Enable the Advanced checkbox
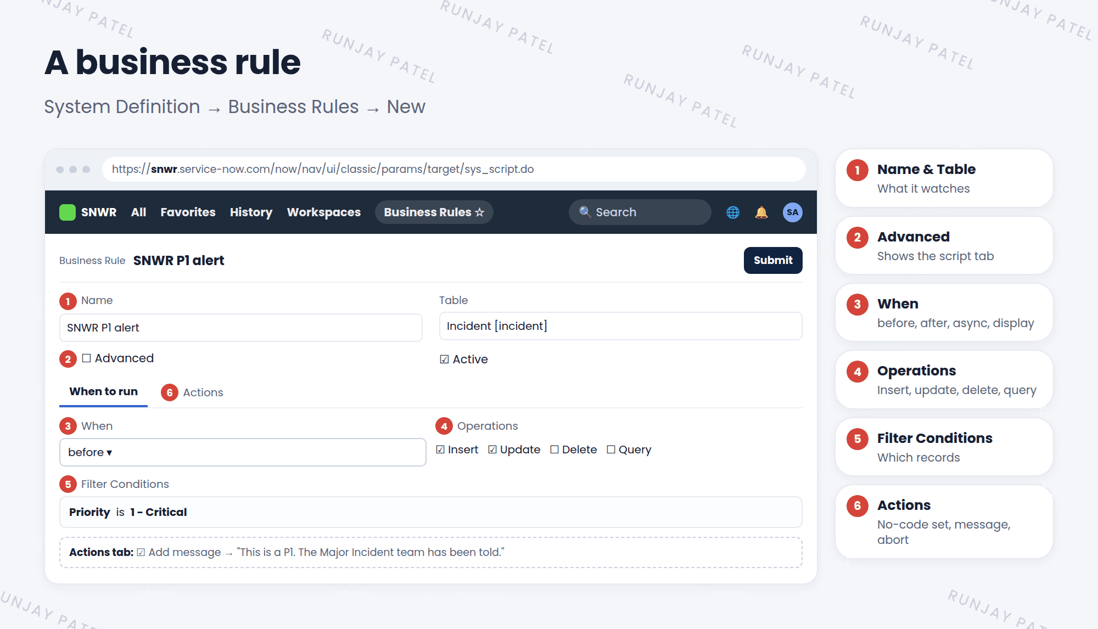This screenshot has height=629, width=1098. pos(86,358)
